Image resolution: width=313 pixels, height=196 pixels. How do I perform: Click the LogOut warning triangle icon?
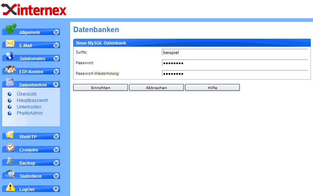point(10,187)
